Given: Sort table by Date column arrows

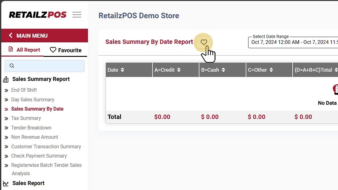Looking at the screenshot, I should [x=123, y=70].
